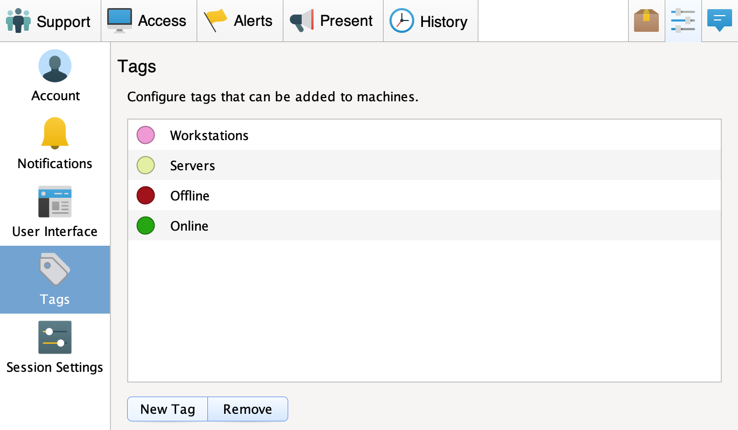Image resolution: width=738 pixels, height=430 pixels.
Task: Select the Offline tag name
Action: click(x=190, y=196)
